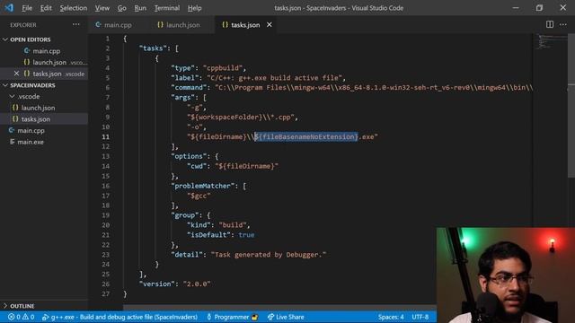Show errors and warnings in status bar
This screenshot has width=575, height=323.
point(21,317)
